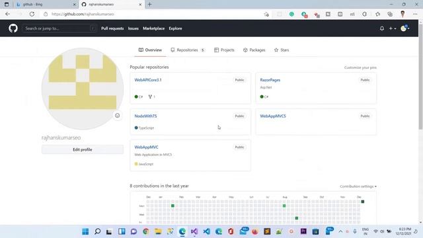Open the user avatar menu in header
Screen dimensions: 423x238
[x=405, y=28]
